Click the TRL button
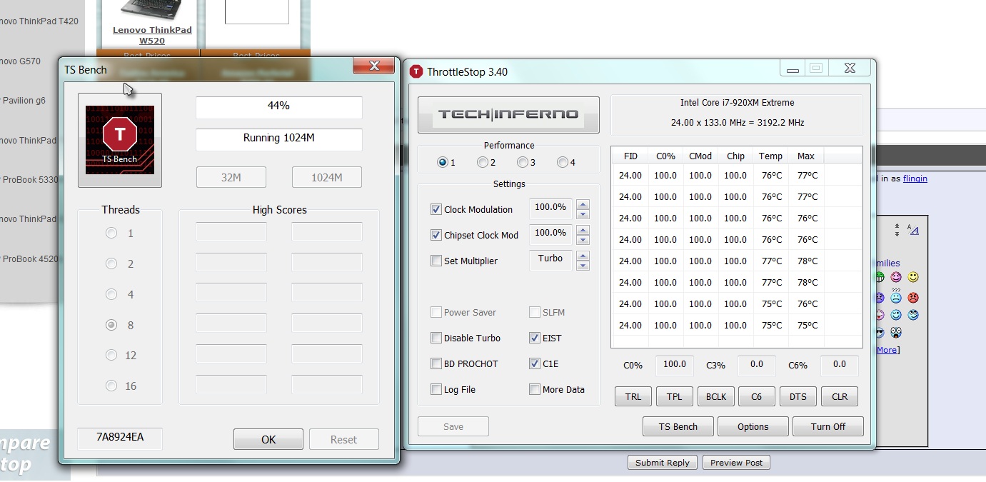The width and height of the screenshot is (986, 482). pos(633,397)
